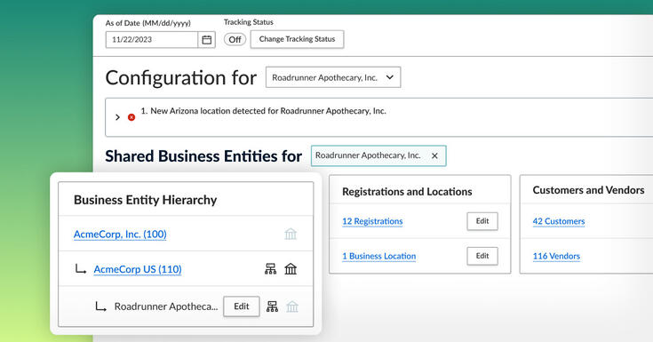Click the Shared Business Entities selector field
Image resolution: width=653 pixels, height=342 pixels.
point(378,155)
